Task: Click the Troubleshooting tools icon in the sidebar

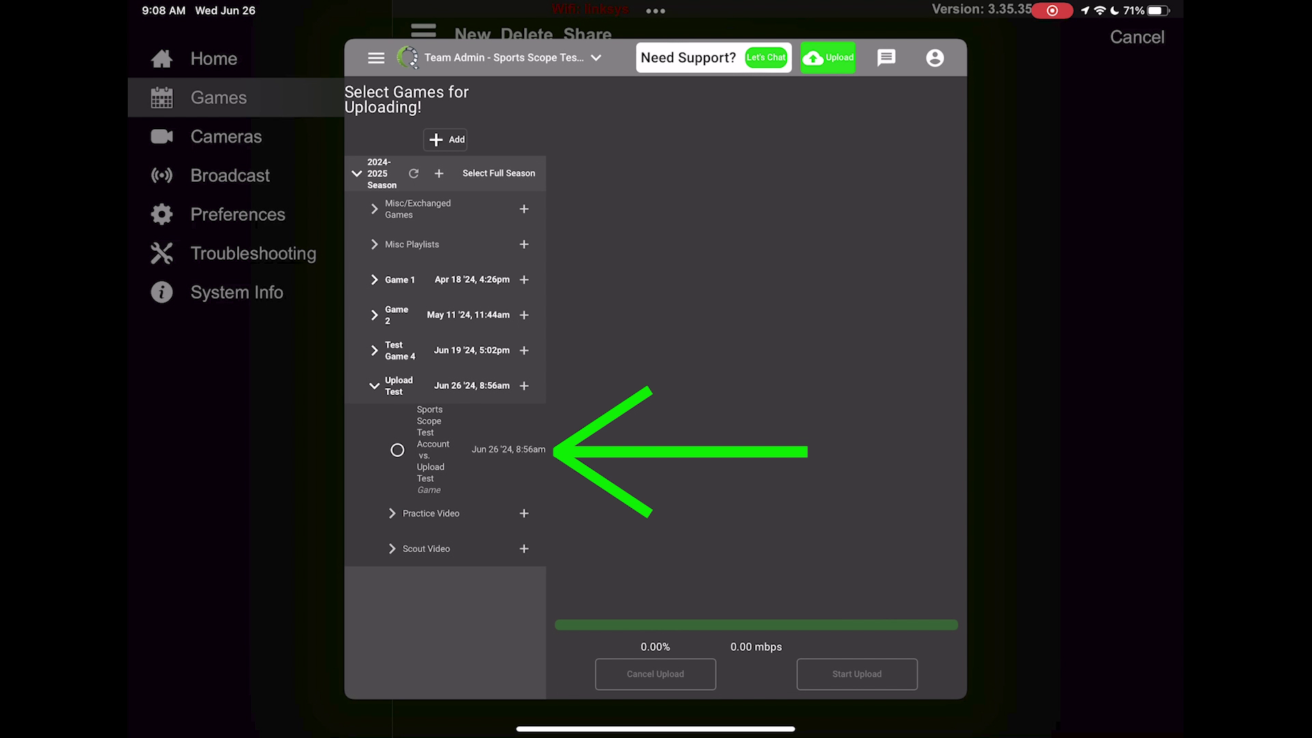Action: click(x=162, y=254)
